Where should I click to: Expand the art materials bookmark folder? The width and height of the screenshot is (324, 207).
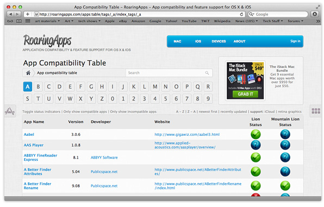[x=47, y=21]
